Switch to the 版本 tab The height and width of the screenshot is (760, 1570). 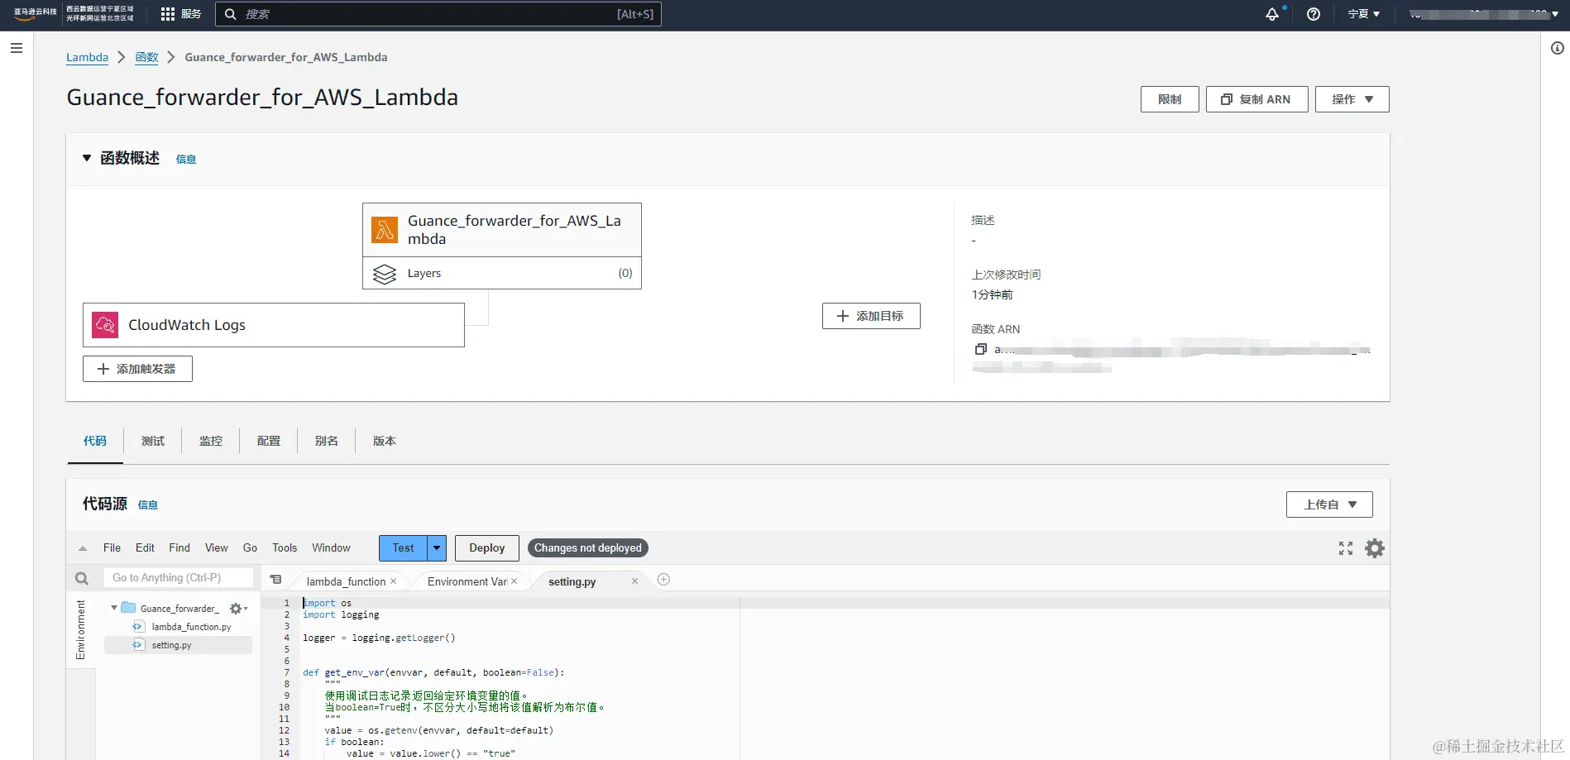click(x=385, y=441)
